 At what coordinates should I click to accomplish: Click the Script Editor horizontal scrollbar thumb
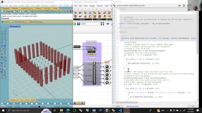pyautogui.click(x=127, y=103)
